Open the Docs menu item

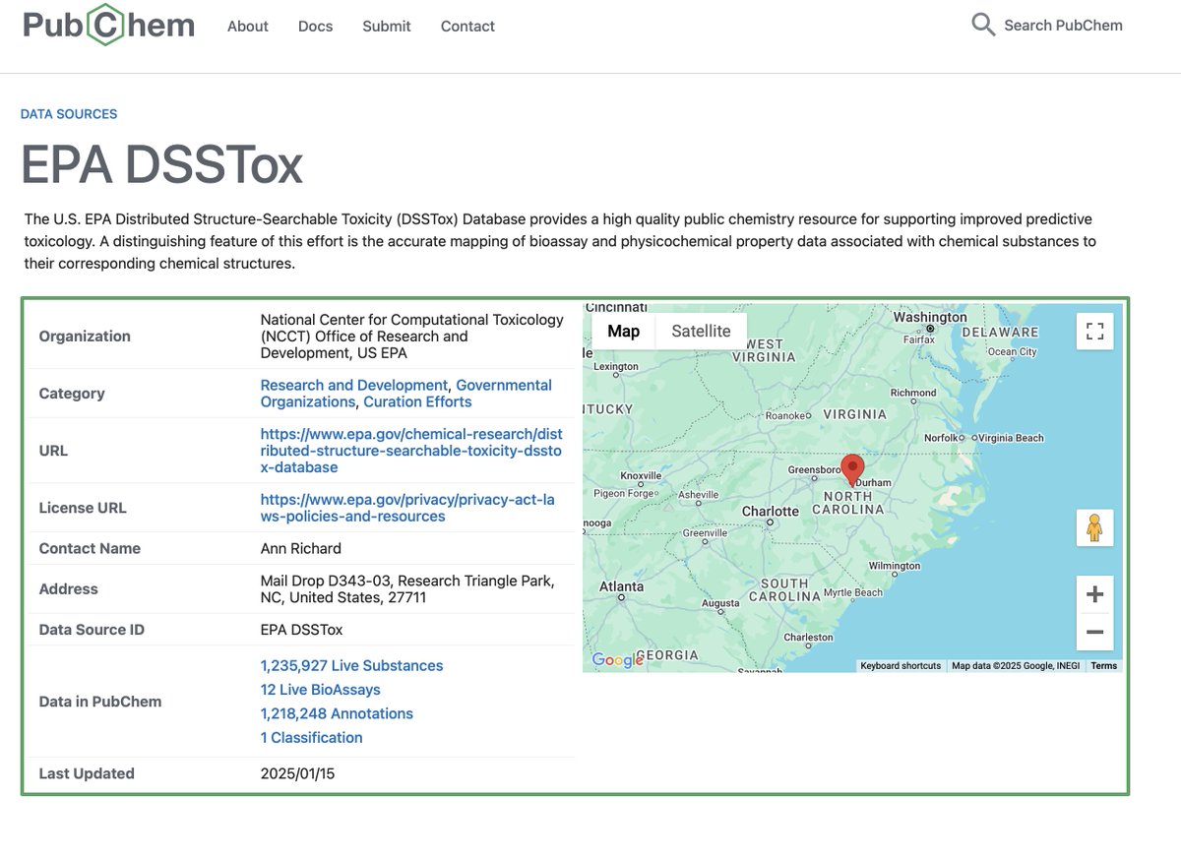(316, 27)
